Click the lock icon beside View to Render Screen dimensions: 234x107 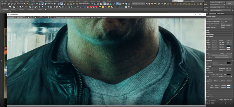pyautogui.click(x=233, y=10)
